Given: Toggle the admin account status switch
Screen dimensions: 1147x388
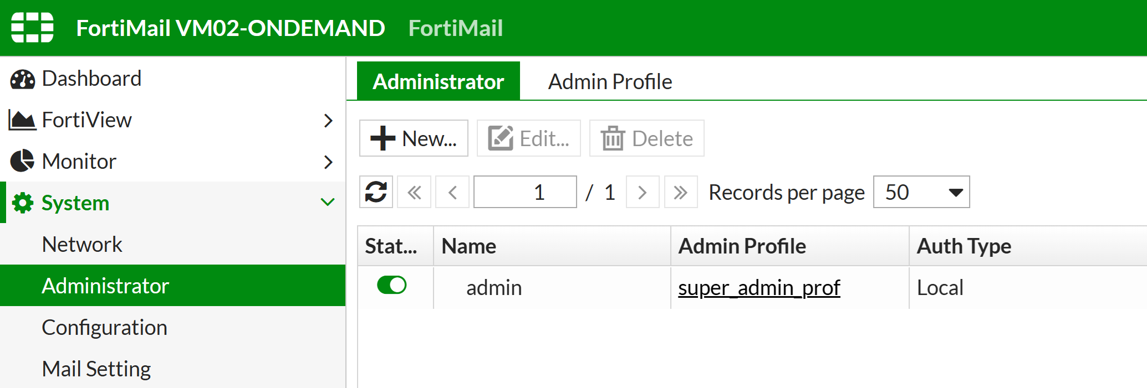Looking at the screenshot, I should (391, 286).
